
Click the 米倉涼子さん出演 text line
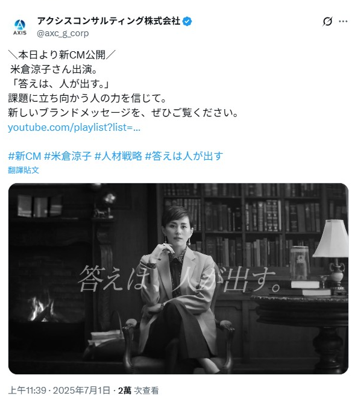coord(54,69)
